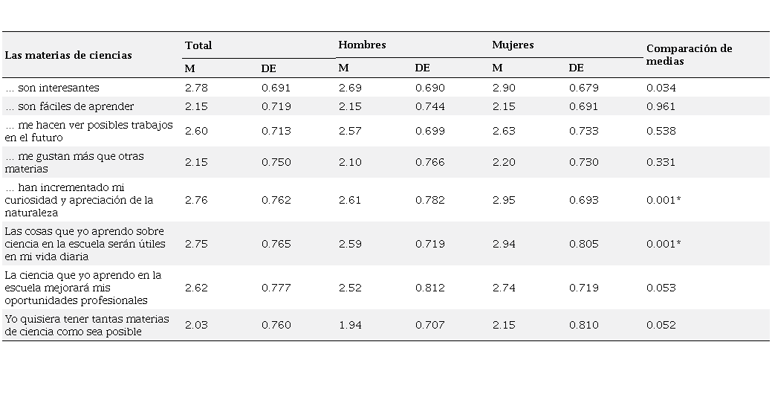Select the '... son interesantes' row label

coord(52,88)
